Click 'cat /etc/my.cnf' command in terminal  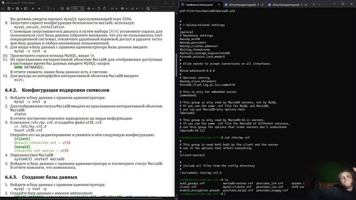point(237,137)
